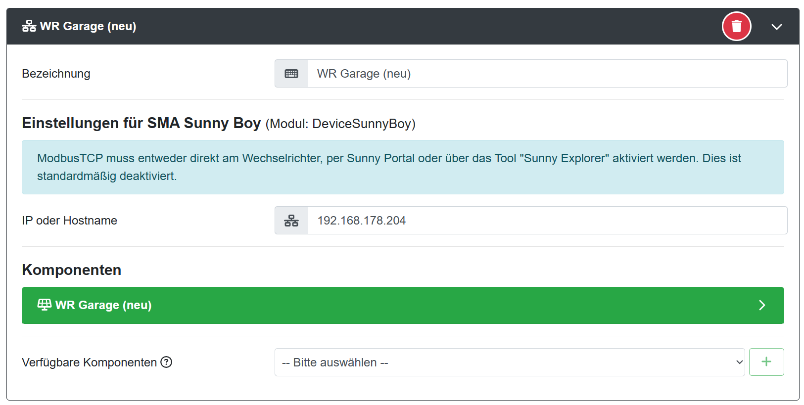804x405 pixels.
Task: Click the 'Einstellungen für SMA Sunny Boy' heading
Action: click(x=141, y=123)
